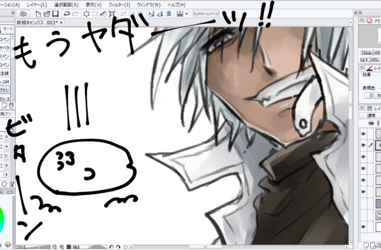The height and width of the screenshot is (250, 381).
Task: Open layer blend mode 通常 dropdown
Action: 370,115
